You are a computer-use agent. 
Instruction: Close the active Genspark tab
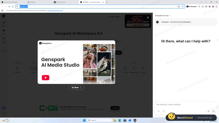coord(103,2)
